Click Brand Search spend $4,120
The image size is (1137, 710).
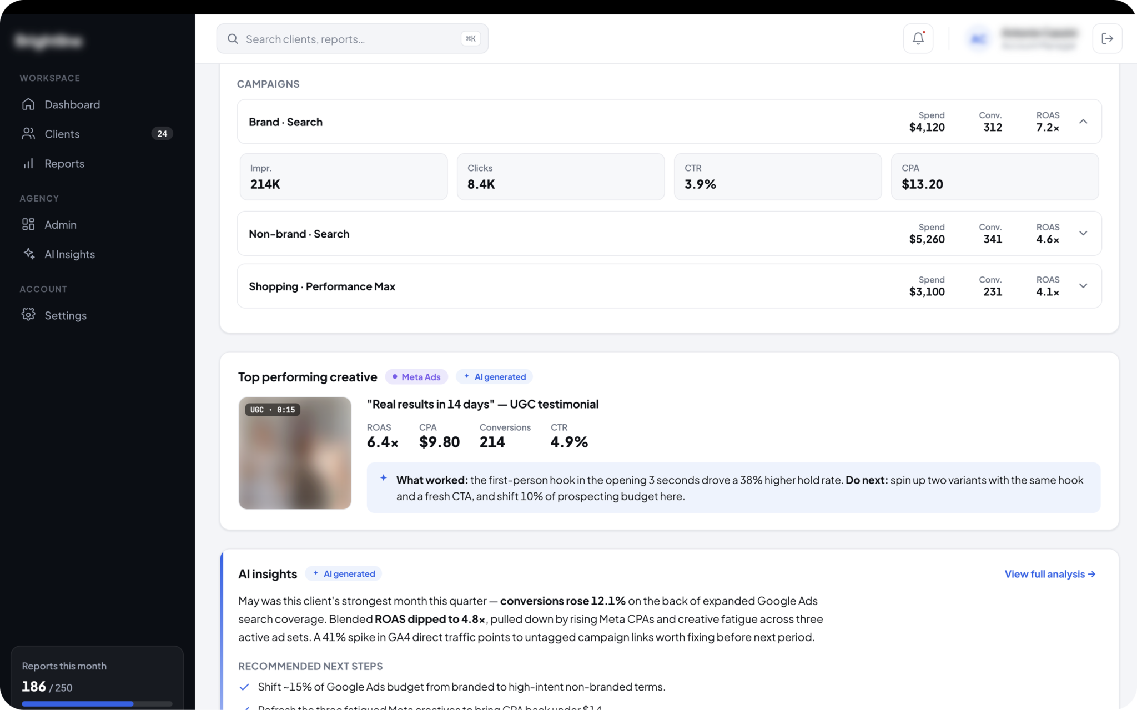coord(927,128)
